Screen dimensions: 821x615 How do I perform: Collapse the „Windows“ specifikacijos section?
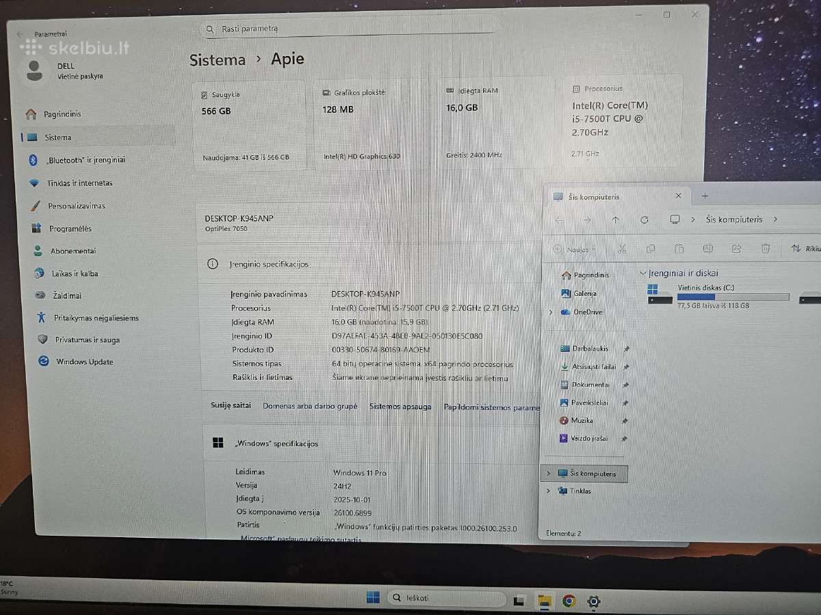(x=373, y=443)
